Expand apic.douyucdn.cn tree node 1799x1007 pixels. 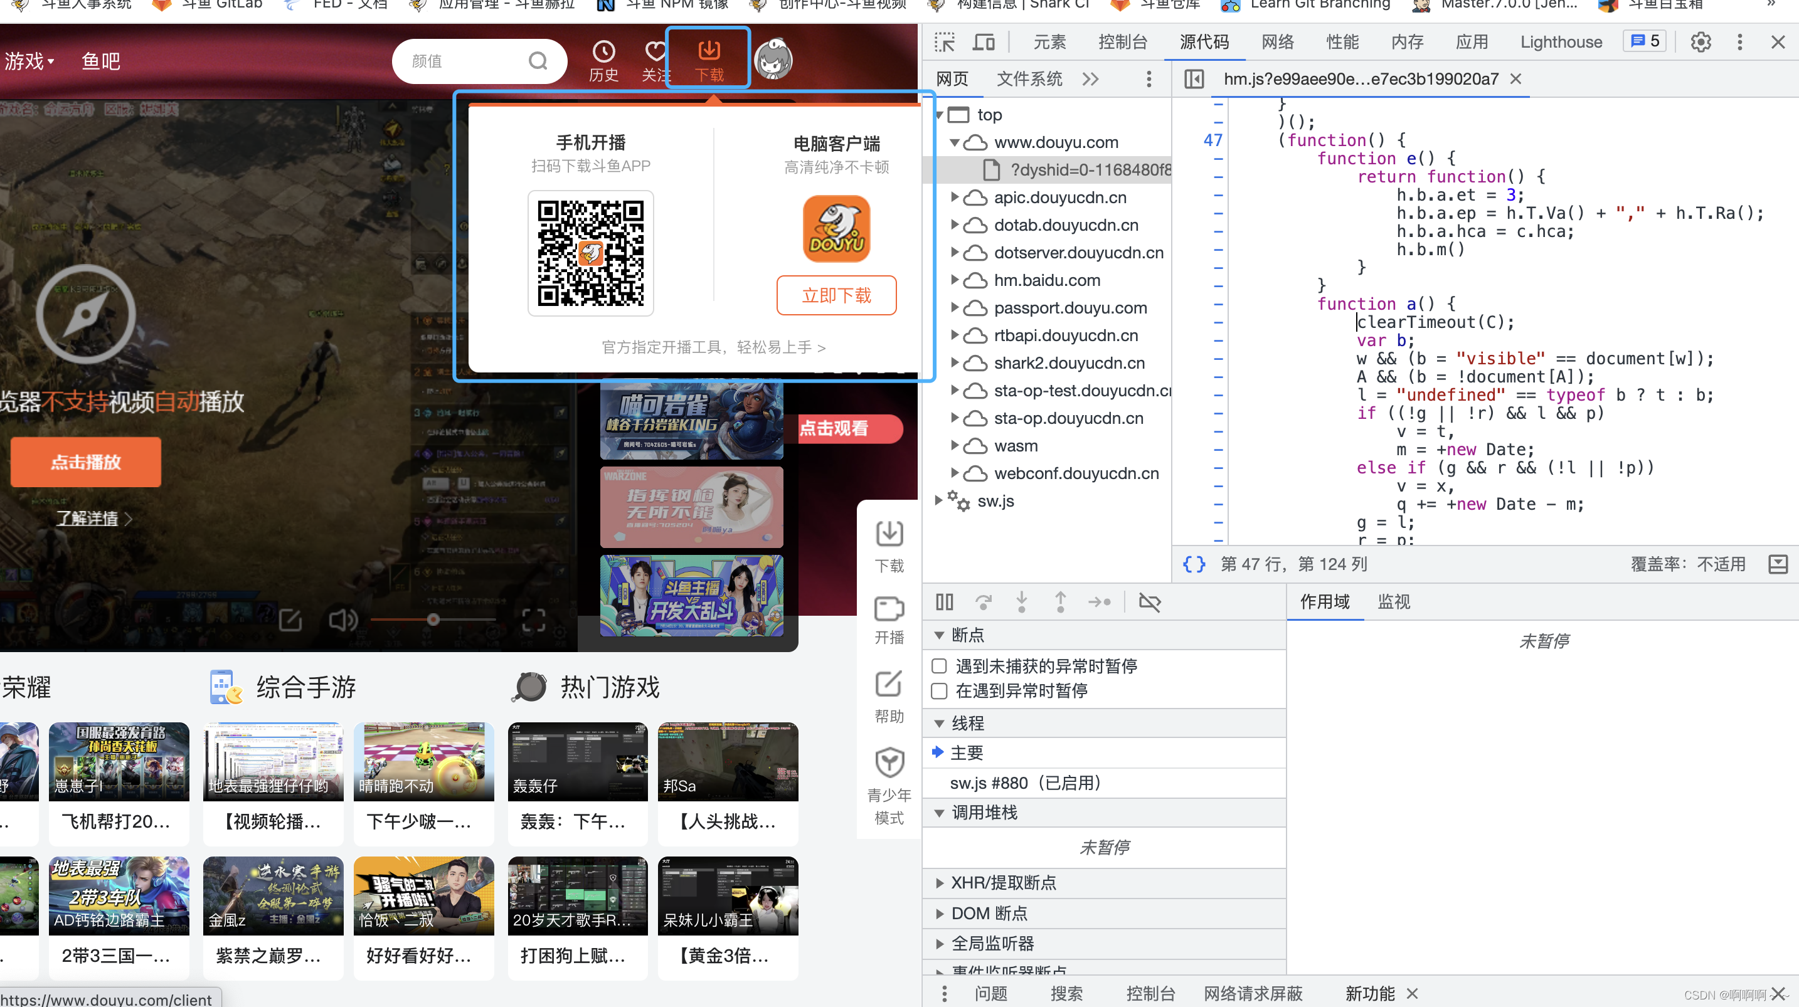coord(955,198)
